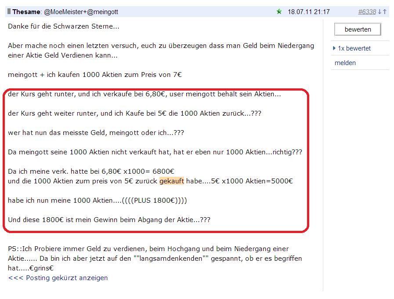Click the timestamp 18.07.11 21:17
Viewport: 394px width, 299px height.
(309, 11)
